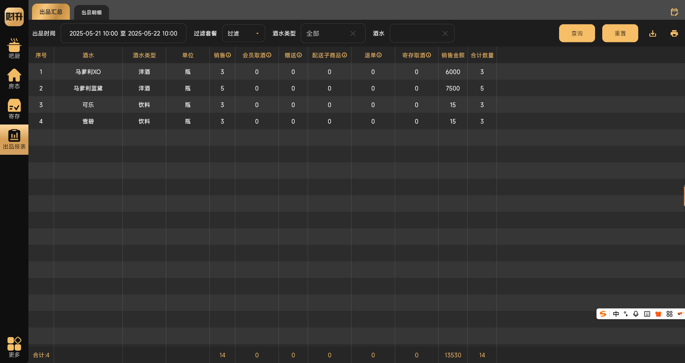Show info tooltip for 销售 column
The image size is (685, 363).
tap(228, 55)
